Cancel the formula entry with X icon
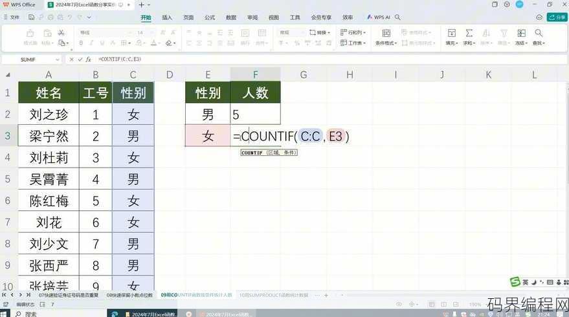Screen dimensions: 569x317 pos(71,60)
